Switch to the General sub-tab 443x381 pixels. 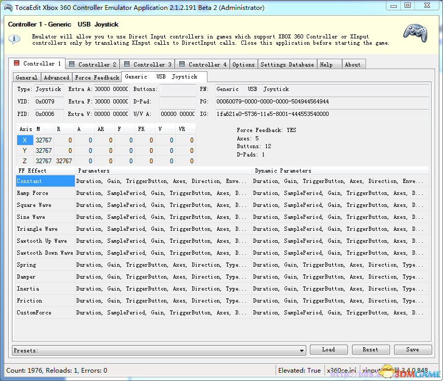27,77
